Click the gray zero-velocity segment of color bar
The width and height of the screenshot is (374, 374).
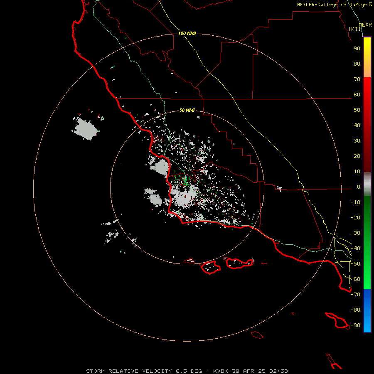coord(367,184)
